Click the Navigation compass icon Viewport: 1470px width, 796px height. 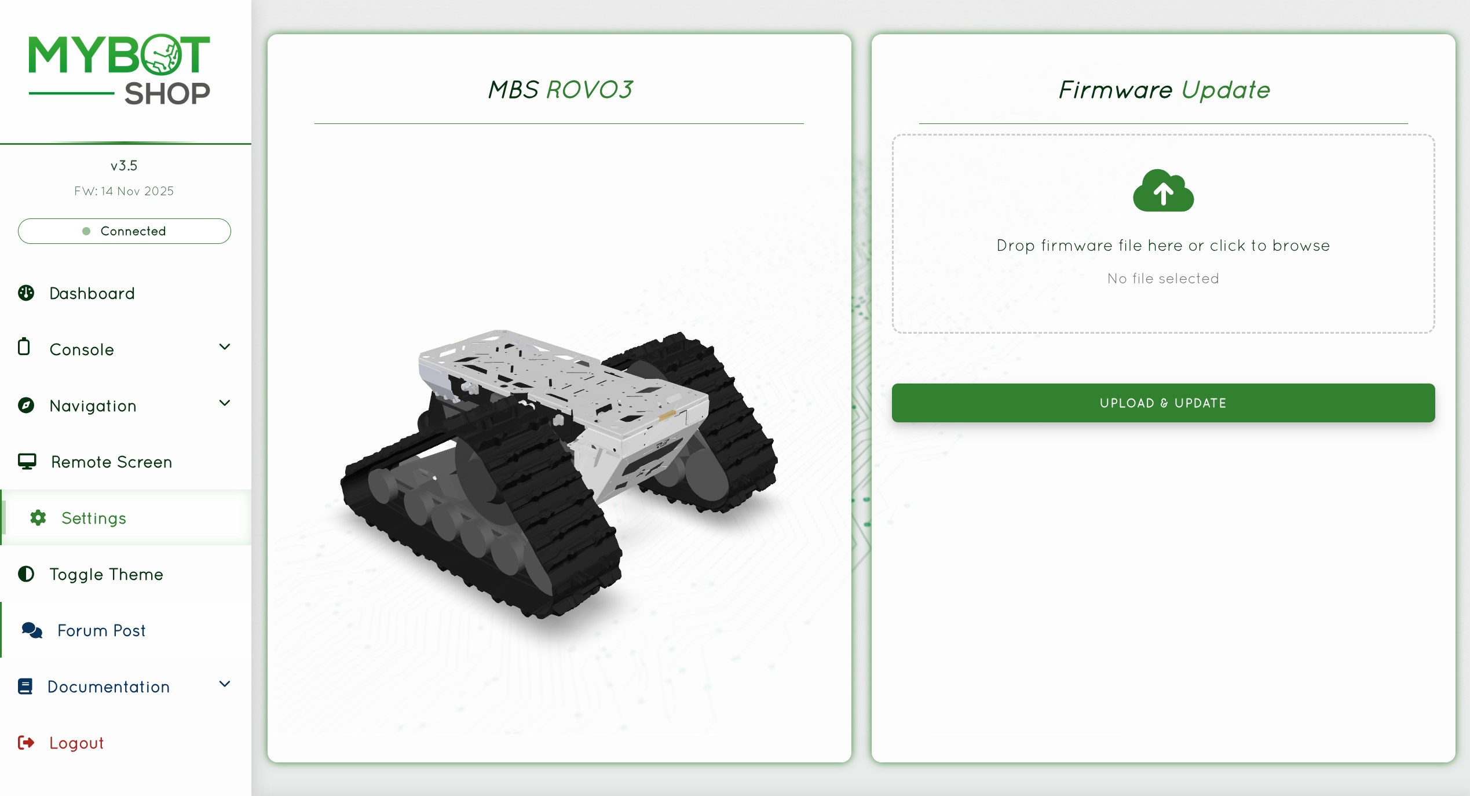tap(26, 405)
